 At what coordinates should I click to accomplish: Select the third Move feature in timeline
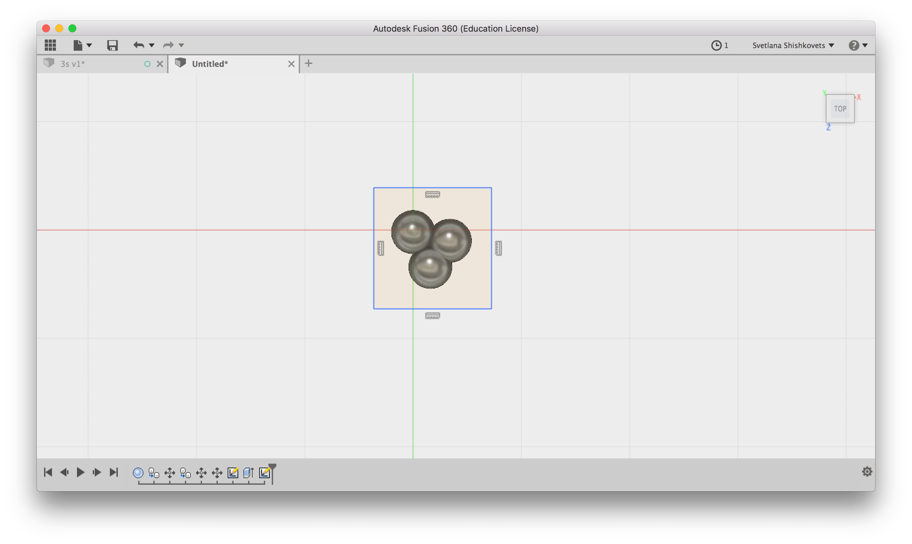tap(217, 473)
